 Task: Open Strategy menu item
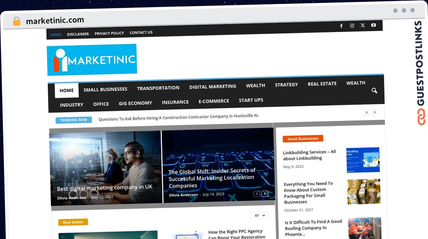click(x=286, y=85)
